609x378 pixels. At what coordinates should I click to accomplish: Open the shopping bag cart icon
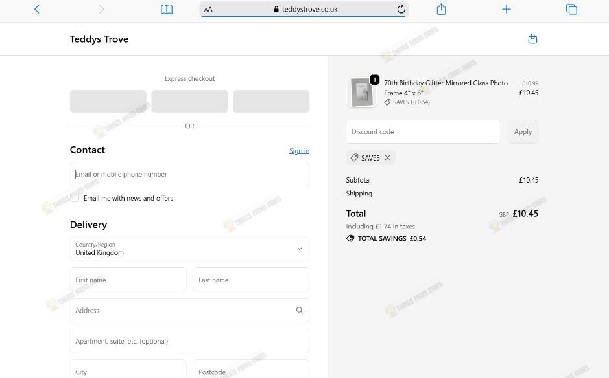pos(533,39)
